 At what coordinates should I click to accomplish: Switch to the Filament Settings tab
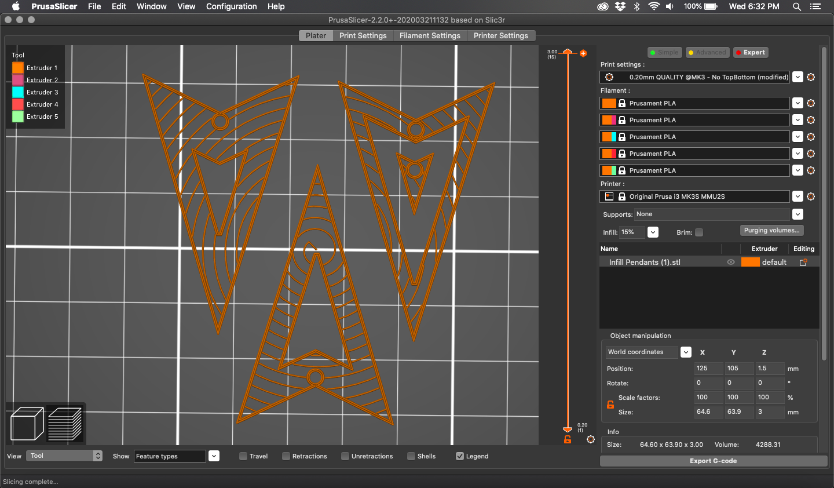(x=430, y=36)
